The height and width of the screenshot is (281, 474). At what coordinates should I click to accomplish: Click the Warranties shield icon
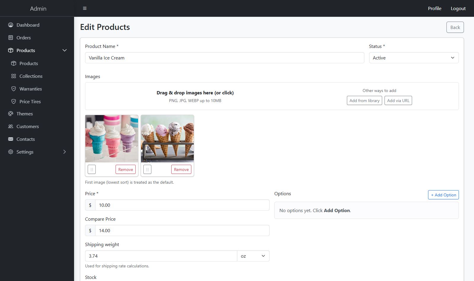[x=14, y=89]
